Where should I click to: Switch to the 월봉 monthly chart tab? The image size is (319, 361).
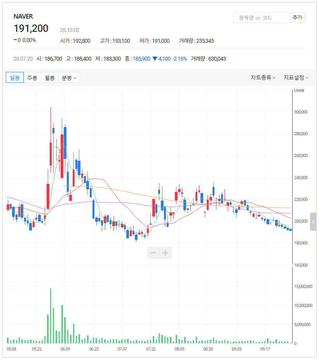(x=50, y=77)
